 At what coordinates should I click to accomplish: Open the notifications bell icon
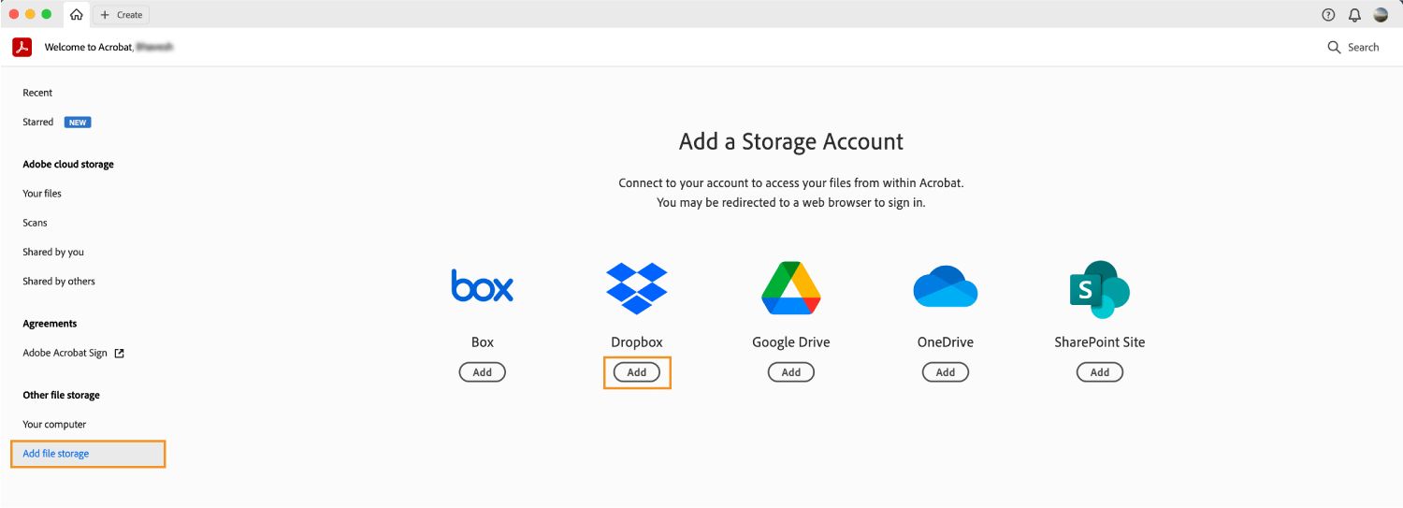1354,15
